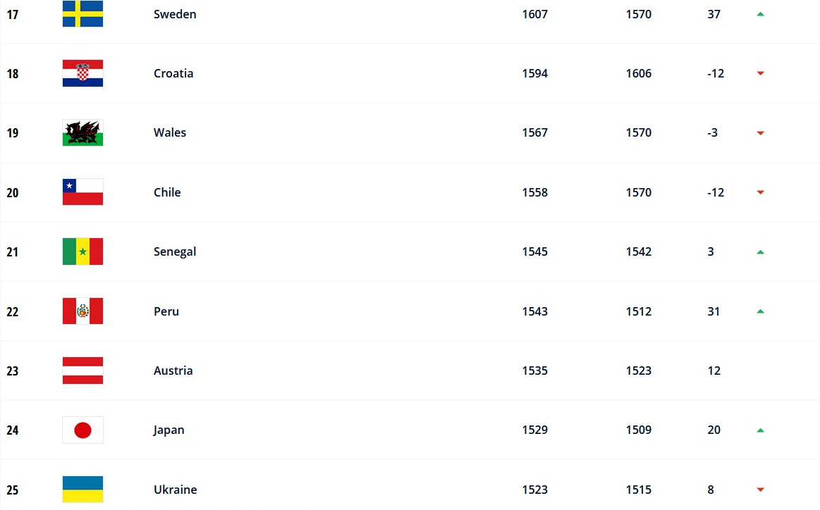The width and height of the screenshot is (820, 510).
Task: Click the Sweden flag icon
Action: tap(82, 14)
